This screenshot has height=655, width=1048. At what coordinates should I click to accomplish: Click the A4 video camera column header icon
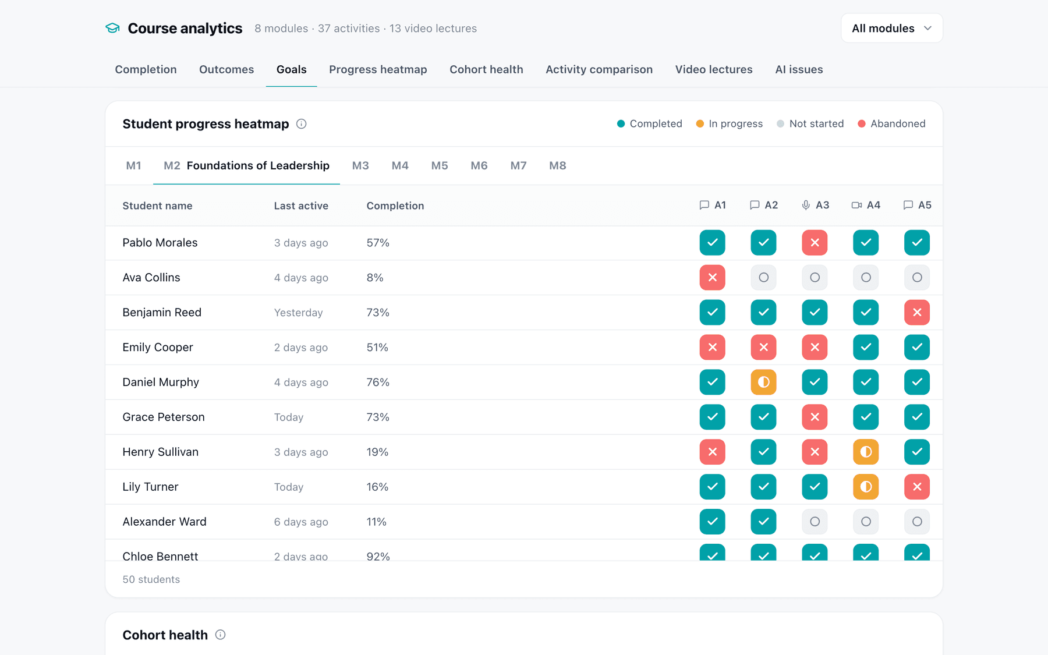856,205
